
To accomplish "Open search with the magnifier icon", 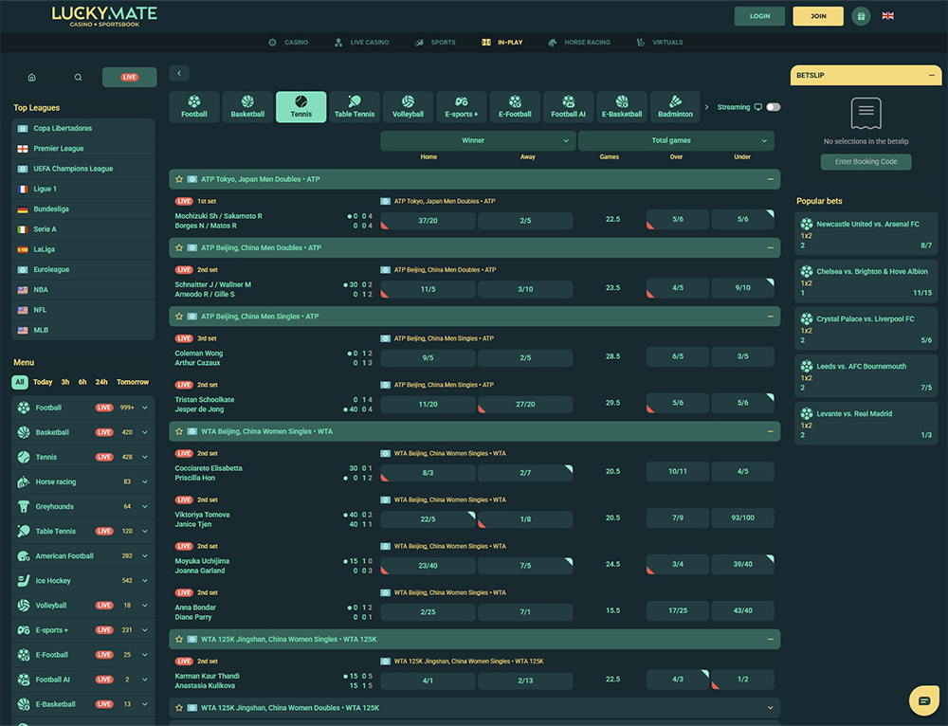I will click(79, 78).
